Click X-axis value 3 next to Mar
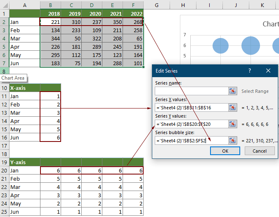This screenshot has width=279, height=217. pyautogui.click(x=50, y=113)
